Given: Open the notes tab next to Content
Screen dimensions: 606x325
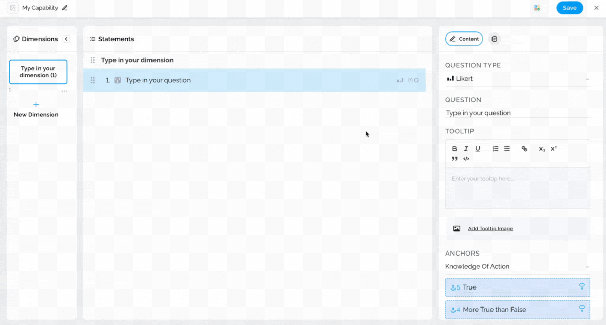Looking at the screenshot, I should point(494,39).
